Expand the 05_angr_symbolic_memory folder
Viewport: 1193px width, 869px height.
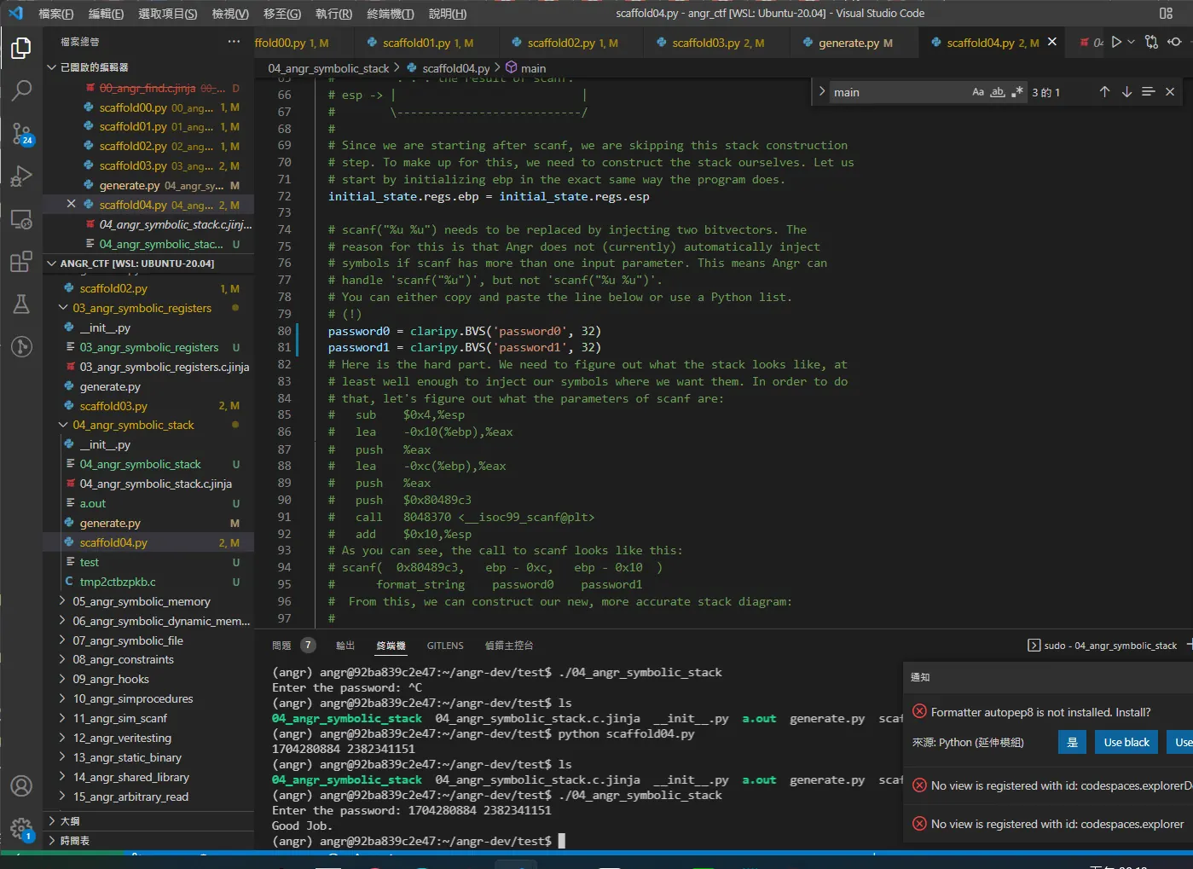pos(141,601)
